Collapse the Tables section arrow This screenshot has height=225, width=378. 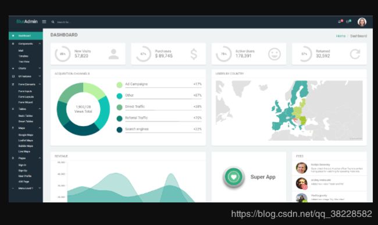tap(40, 109)
